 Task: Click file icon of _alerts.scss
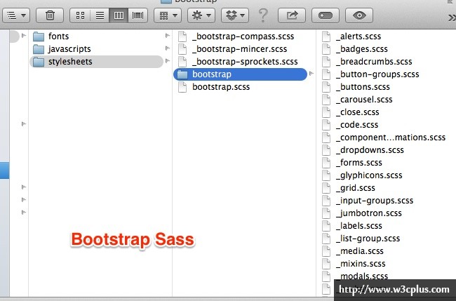[326, 36]
